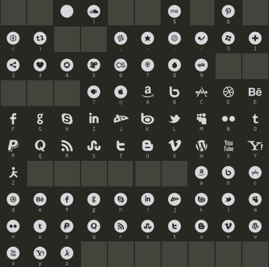269x267 pixels.
Task: Click the Apple logo glyph labeled @
Action: click(x=121, y=92)
